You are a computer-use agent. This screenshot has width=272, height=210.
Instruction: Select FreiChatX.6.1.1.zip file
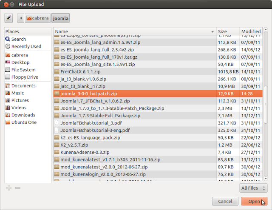158,71
